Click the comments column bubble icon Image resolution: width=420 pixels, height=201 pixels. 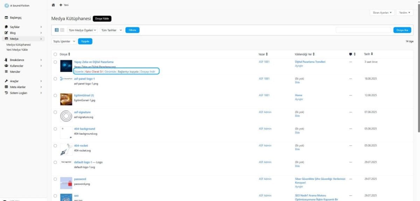(x=351, y=54)
